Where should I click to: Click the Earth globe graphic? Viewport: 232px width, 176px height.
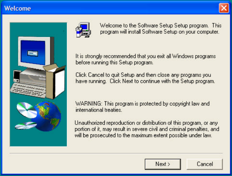(48, 116)
